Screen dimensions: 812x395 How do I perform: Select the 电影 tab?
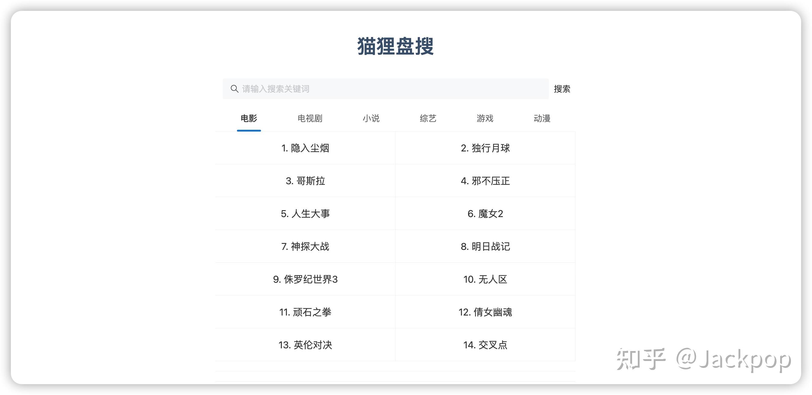point(249,118)
